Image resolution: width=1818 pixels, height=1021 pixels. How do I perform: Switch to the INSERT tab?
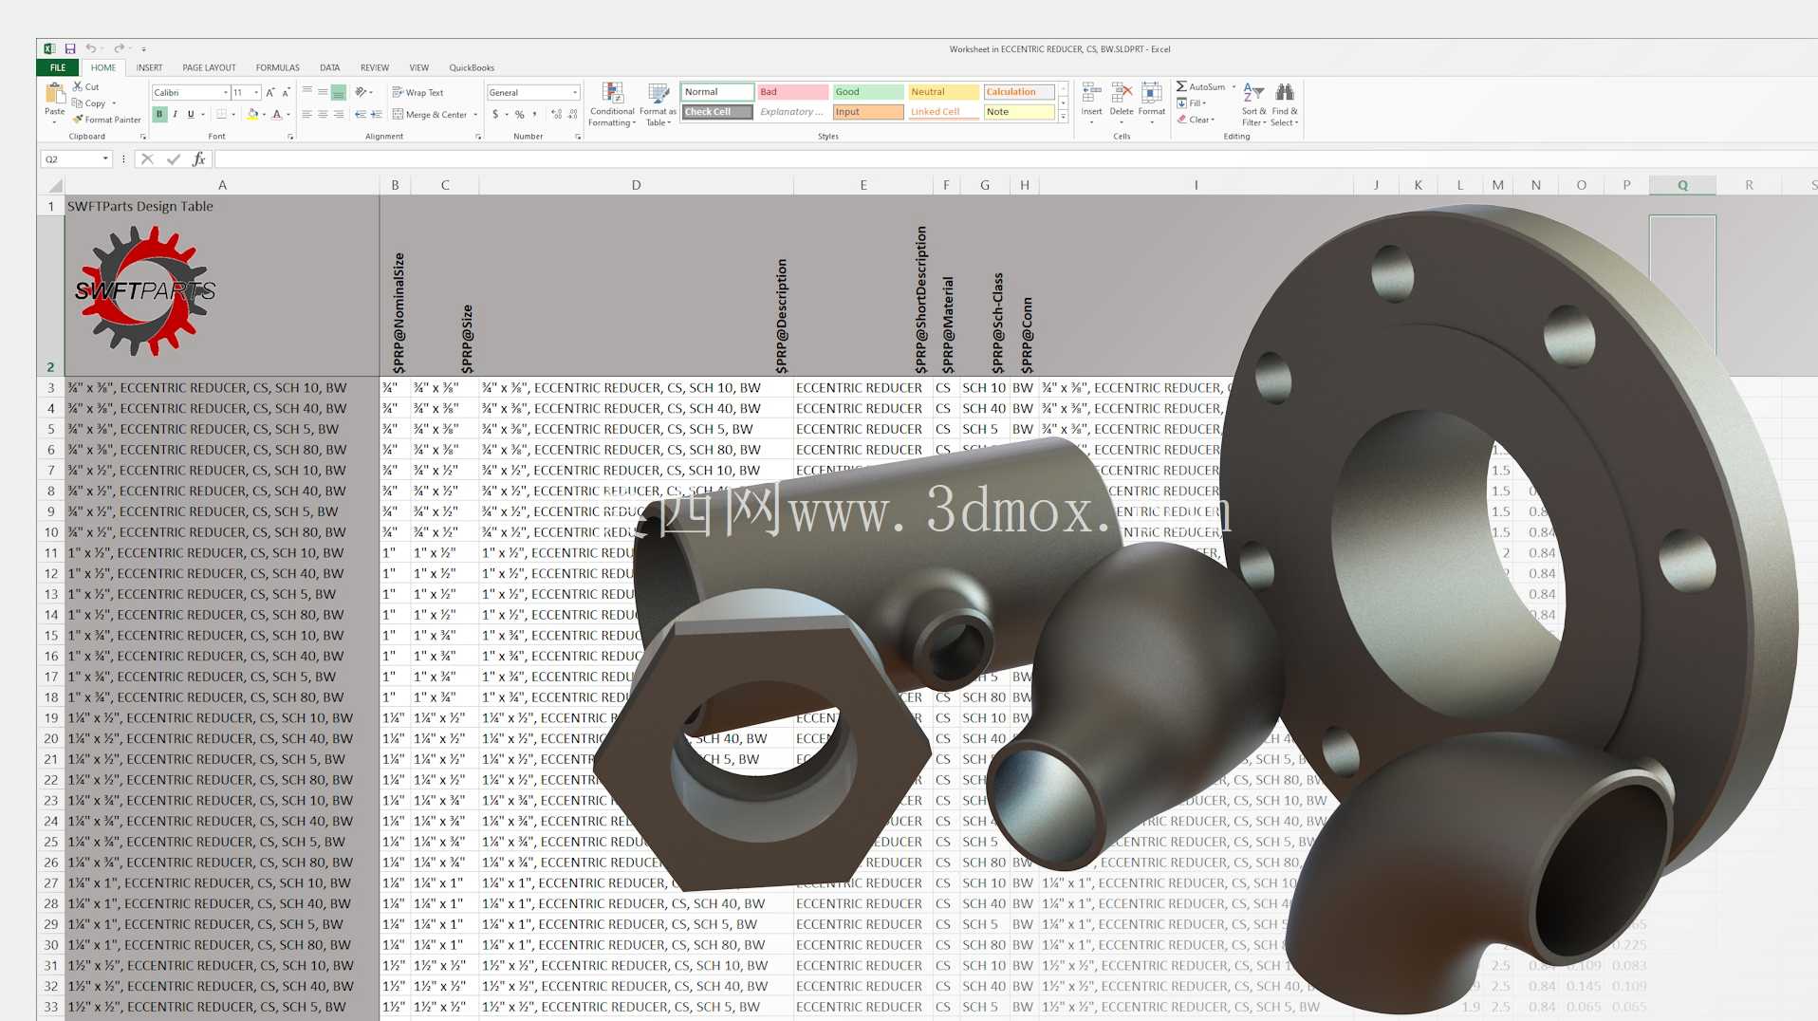click(x=149, y=67)
